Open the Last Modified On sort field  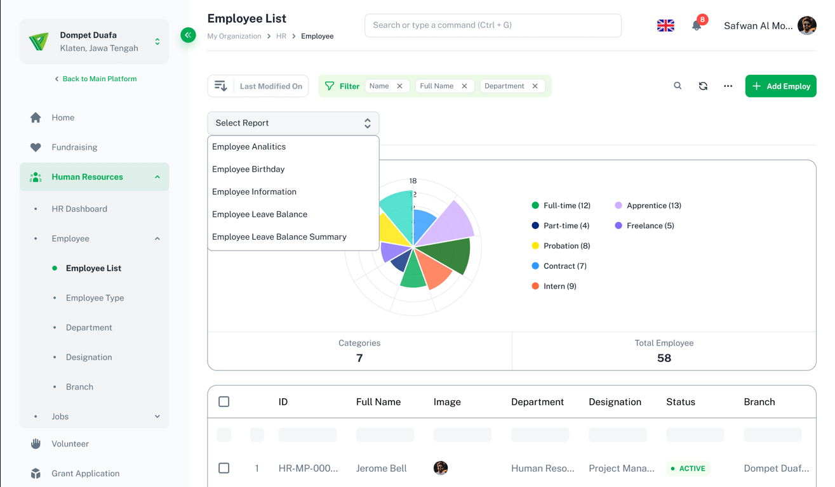tap(271, 86)
